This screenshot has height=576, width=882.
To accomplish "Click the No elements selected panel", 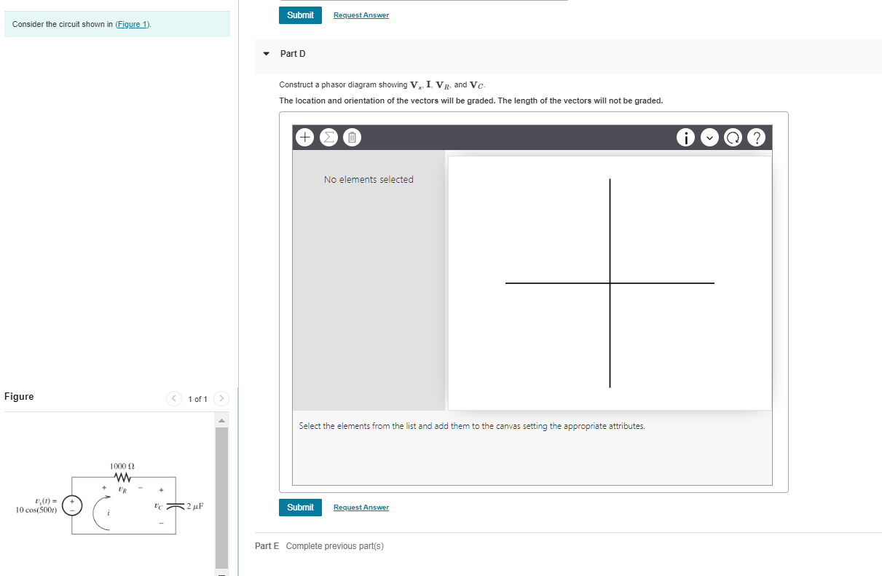I will coord(368,179).
